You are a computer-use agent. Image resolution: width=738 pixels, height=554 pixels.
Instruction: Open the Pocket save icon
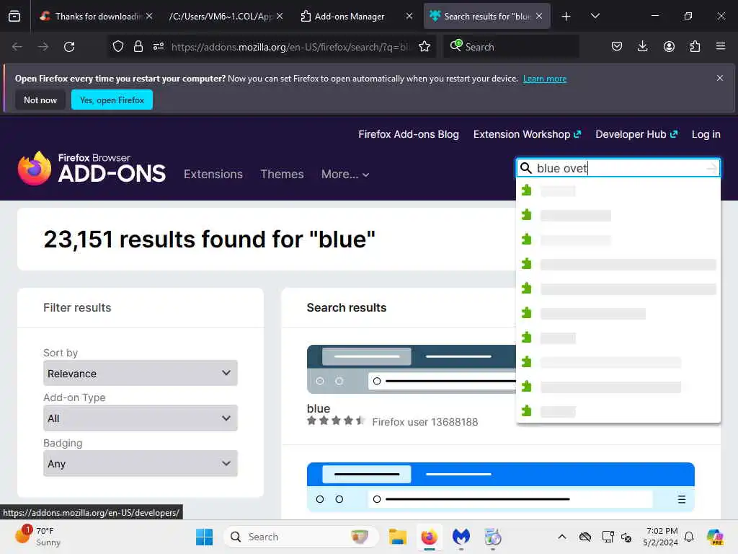(617, 47)
